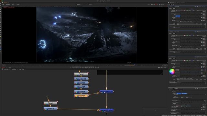The image size is (207, 116).
Task: Open channels dropdown in third Grade panel
Action: [180, 61]
